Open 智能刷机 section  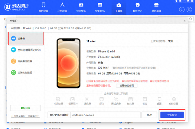point(100,7)
